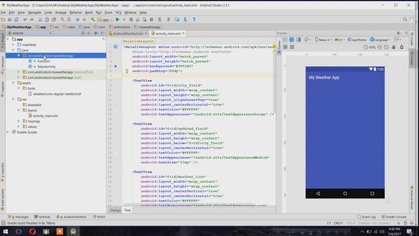Click the Undo arrow in toolbar

(x=25, y=20)
